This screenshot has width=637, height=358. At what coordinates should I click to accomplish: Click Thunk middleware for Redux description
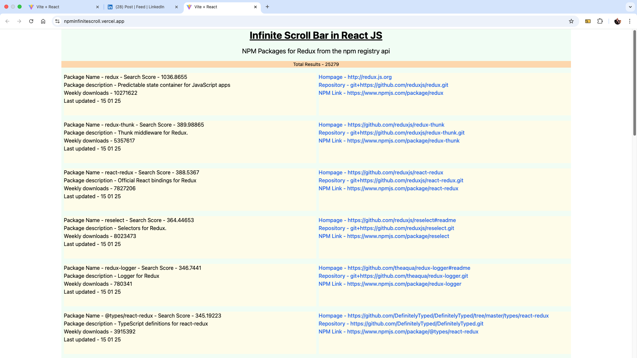tap(126, 133)
